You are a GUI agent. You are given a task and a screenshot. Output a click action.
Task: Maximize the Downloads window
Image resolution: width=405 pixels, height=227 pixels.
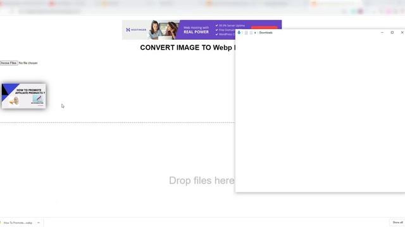[x=392, y=32]
